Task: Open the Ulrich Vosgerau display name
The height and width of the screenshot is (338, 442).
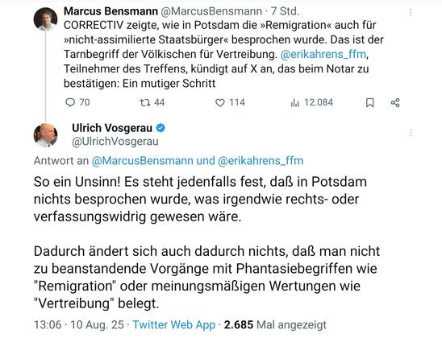Action: [112, 128]
